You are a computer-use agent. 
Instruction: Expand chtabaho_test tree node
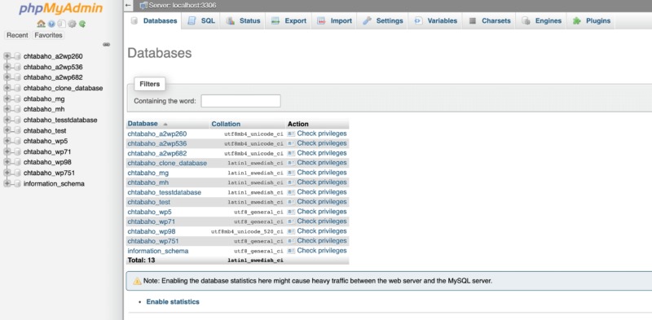pos(7,130)
